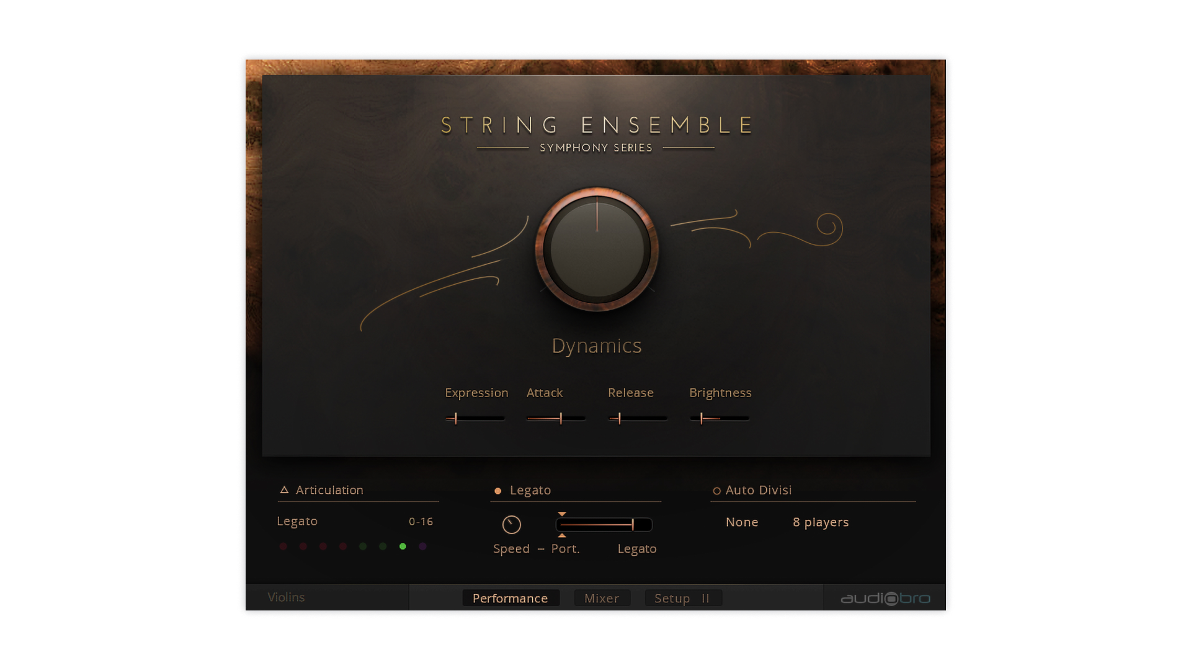Open the Auto Divisi None dropdown

(x=742, y=522)
